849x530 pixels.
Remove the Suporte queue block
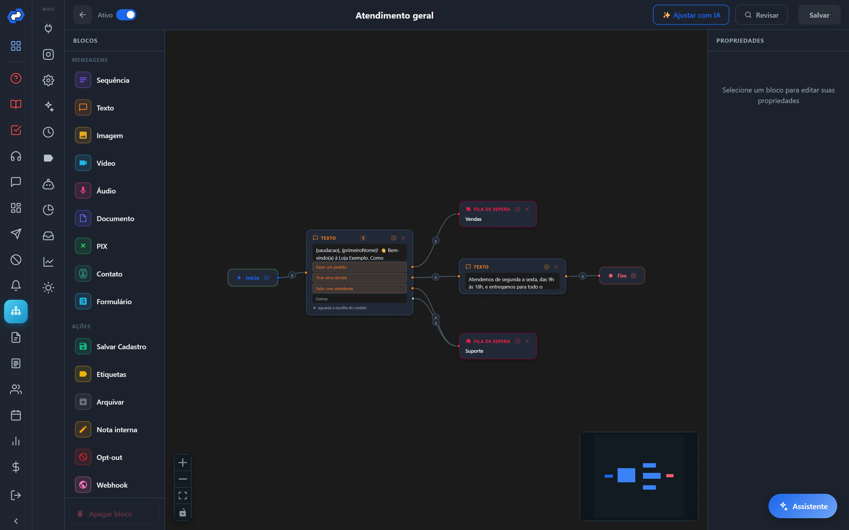[x=527, y=341]
